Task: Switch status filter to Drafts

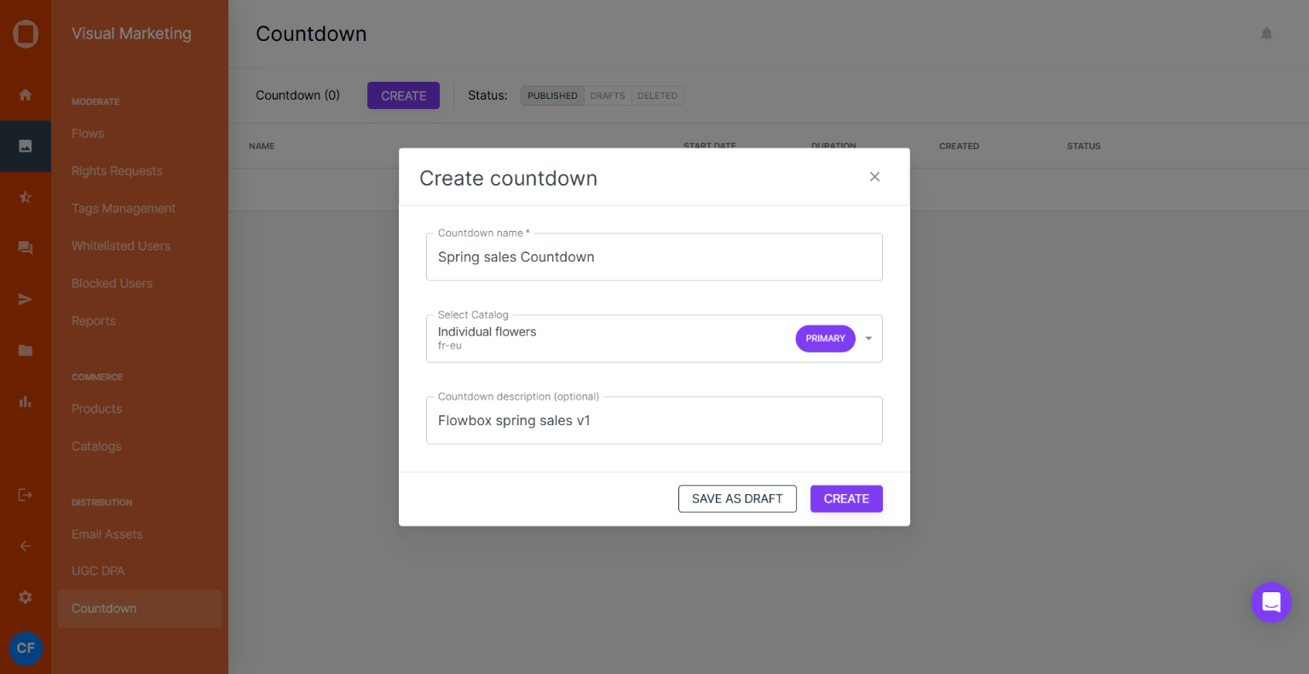Action: coord(608,95)
